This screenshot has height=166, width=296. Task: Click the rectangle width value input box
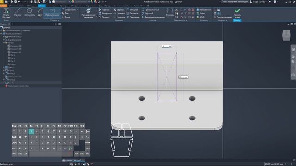pyautogui.click(x=166, y=46)
